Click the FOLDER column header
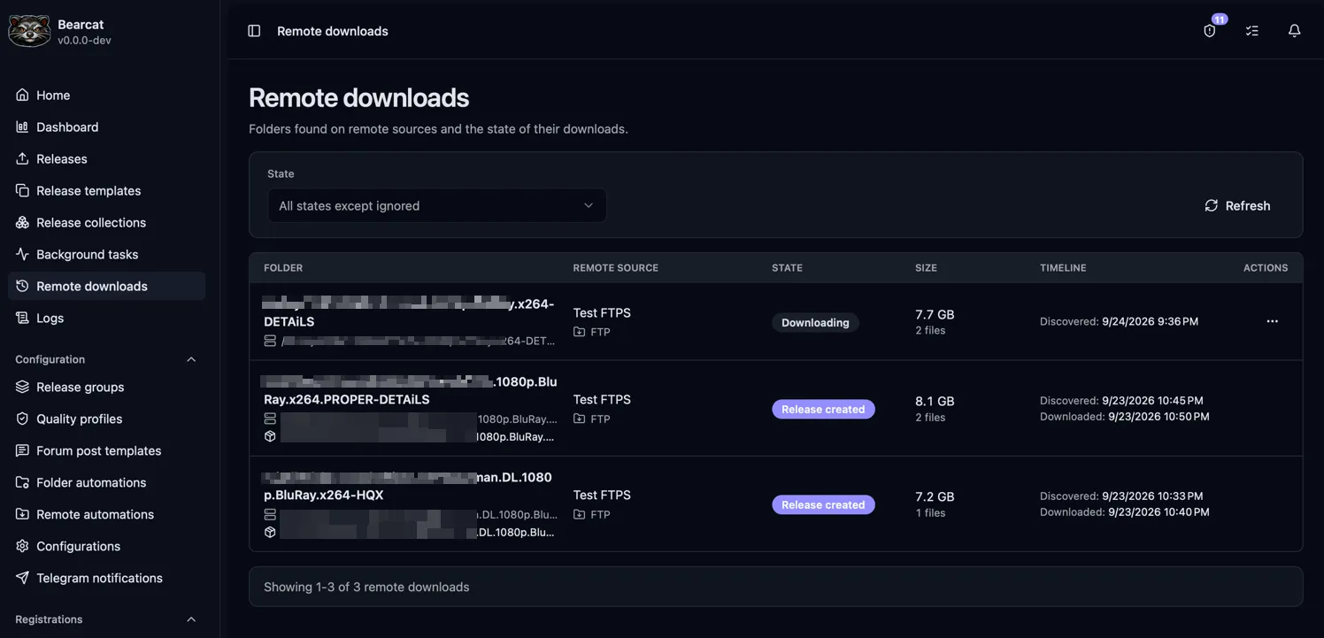 pyautogui.click(x=283, y=267)
